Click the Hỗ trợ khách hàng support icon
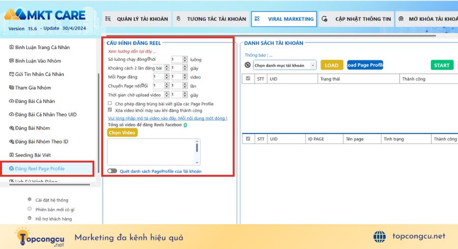Image resolution: width=458 pixels, height=249 pixels. point(30,218)
